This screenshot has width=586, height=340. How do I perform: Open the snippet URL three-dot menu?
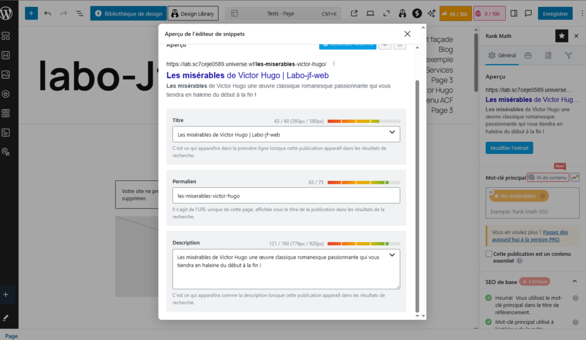point(334,64)
